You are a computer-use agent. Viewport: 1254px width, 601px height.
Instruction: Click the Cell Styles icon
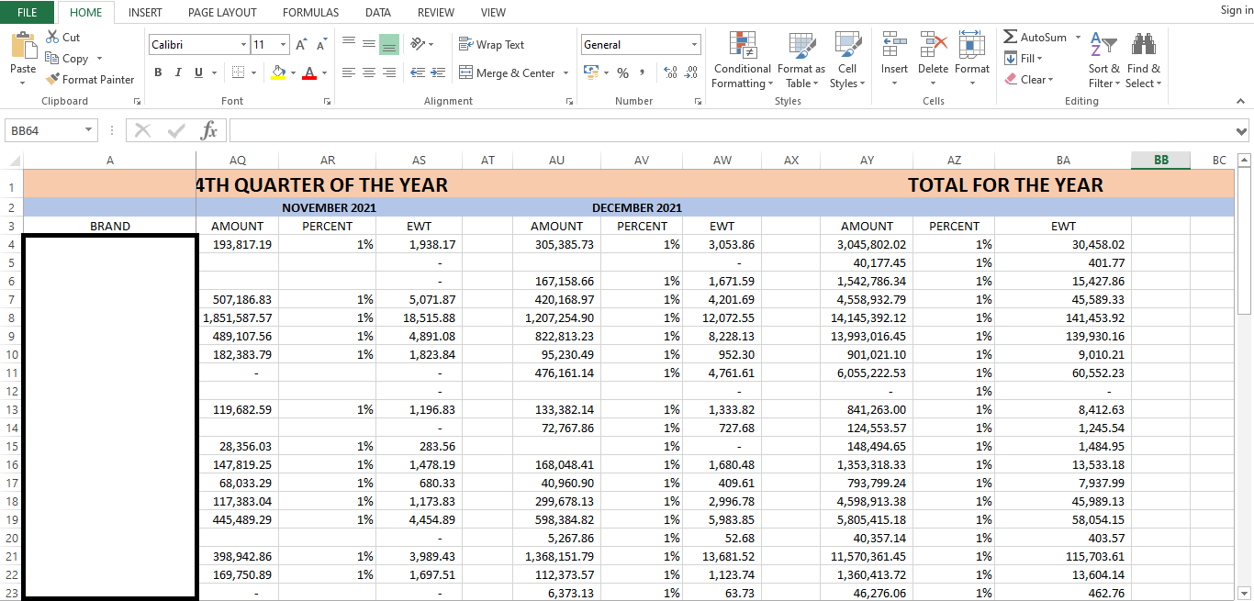point(847,45)
